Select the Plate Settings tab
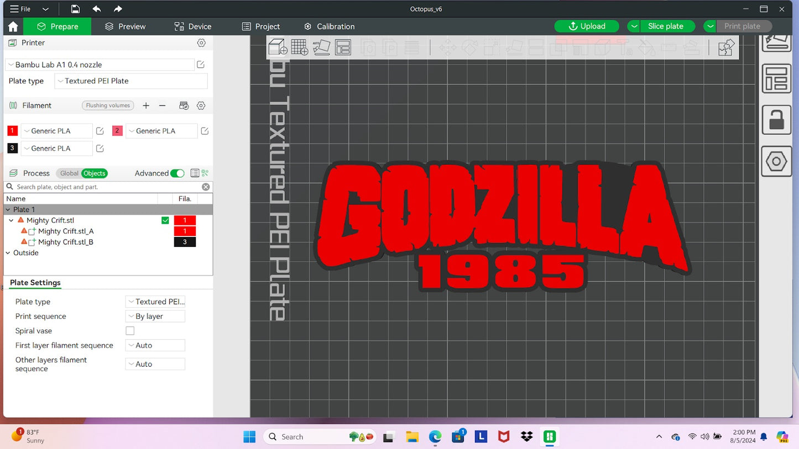Image resolution: width=799 pixels, height=449 pixels. point(35,283)
